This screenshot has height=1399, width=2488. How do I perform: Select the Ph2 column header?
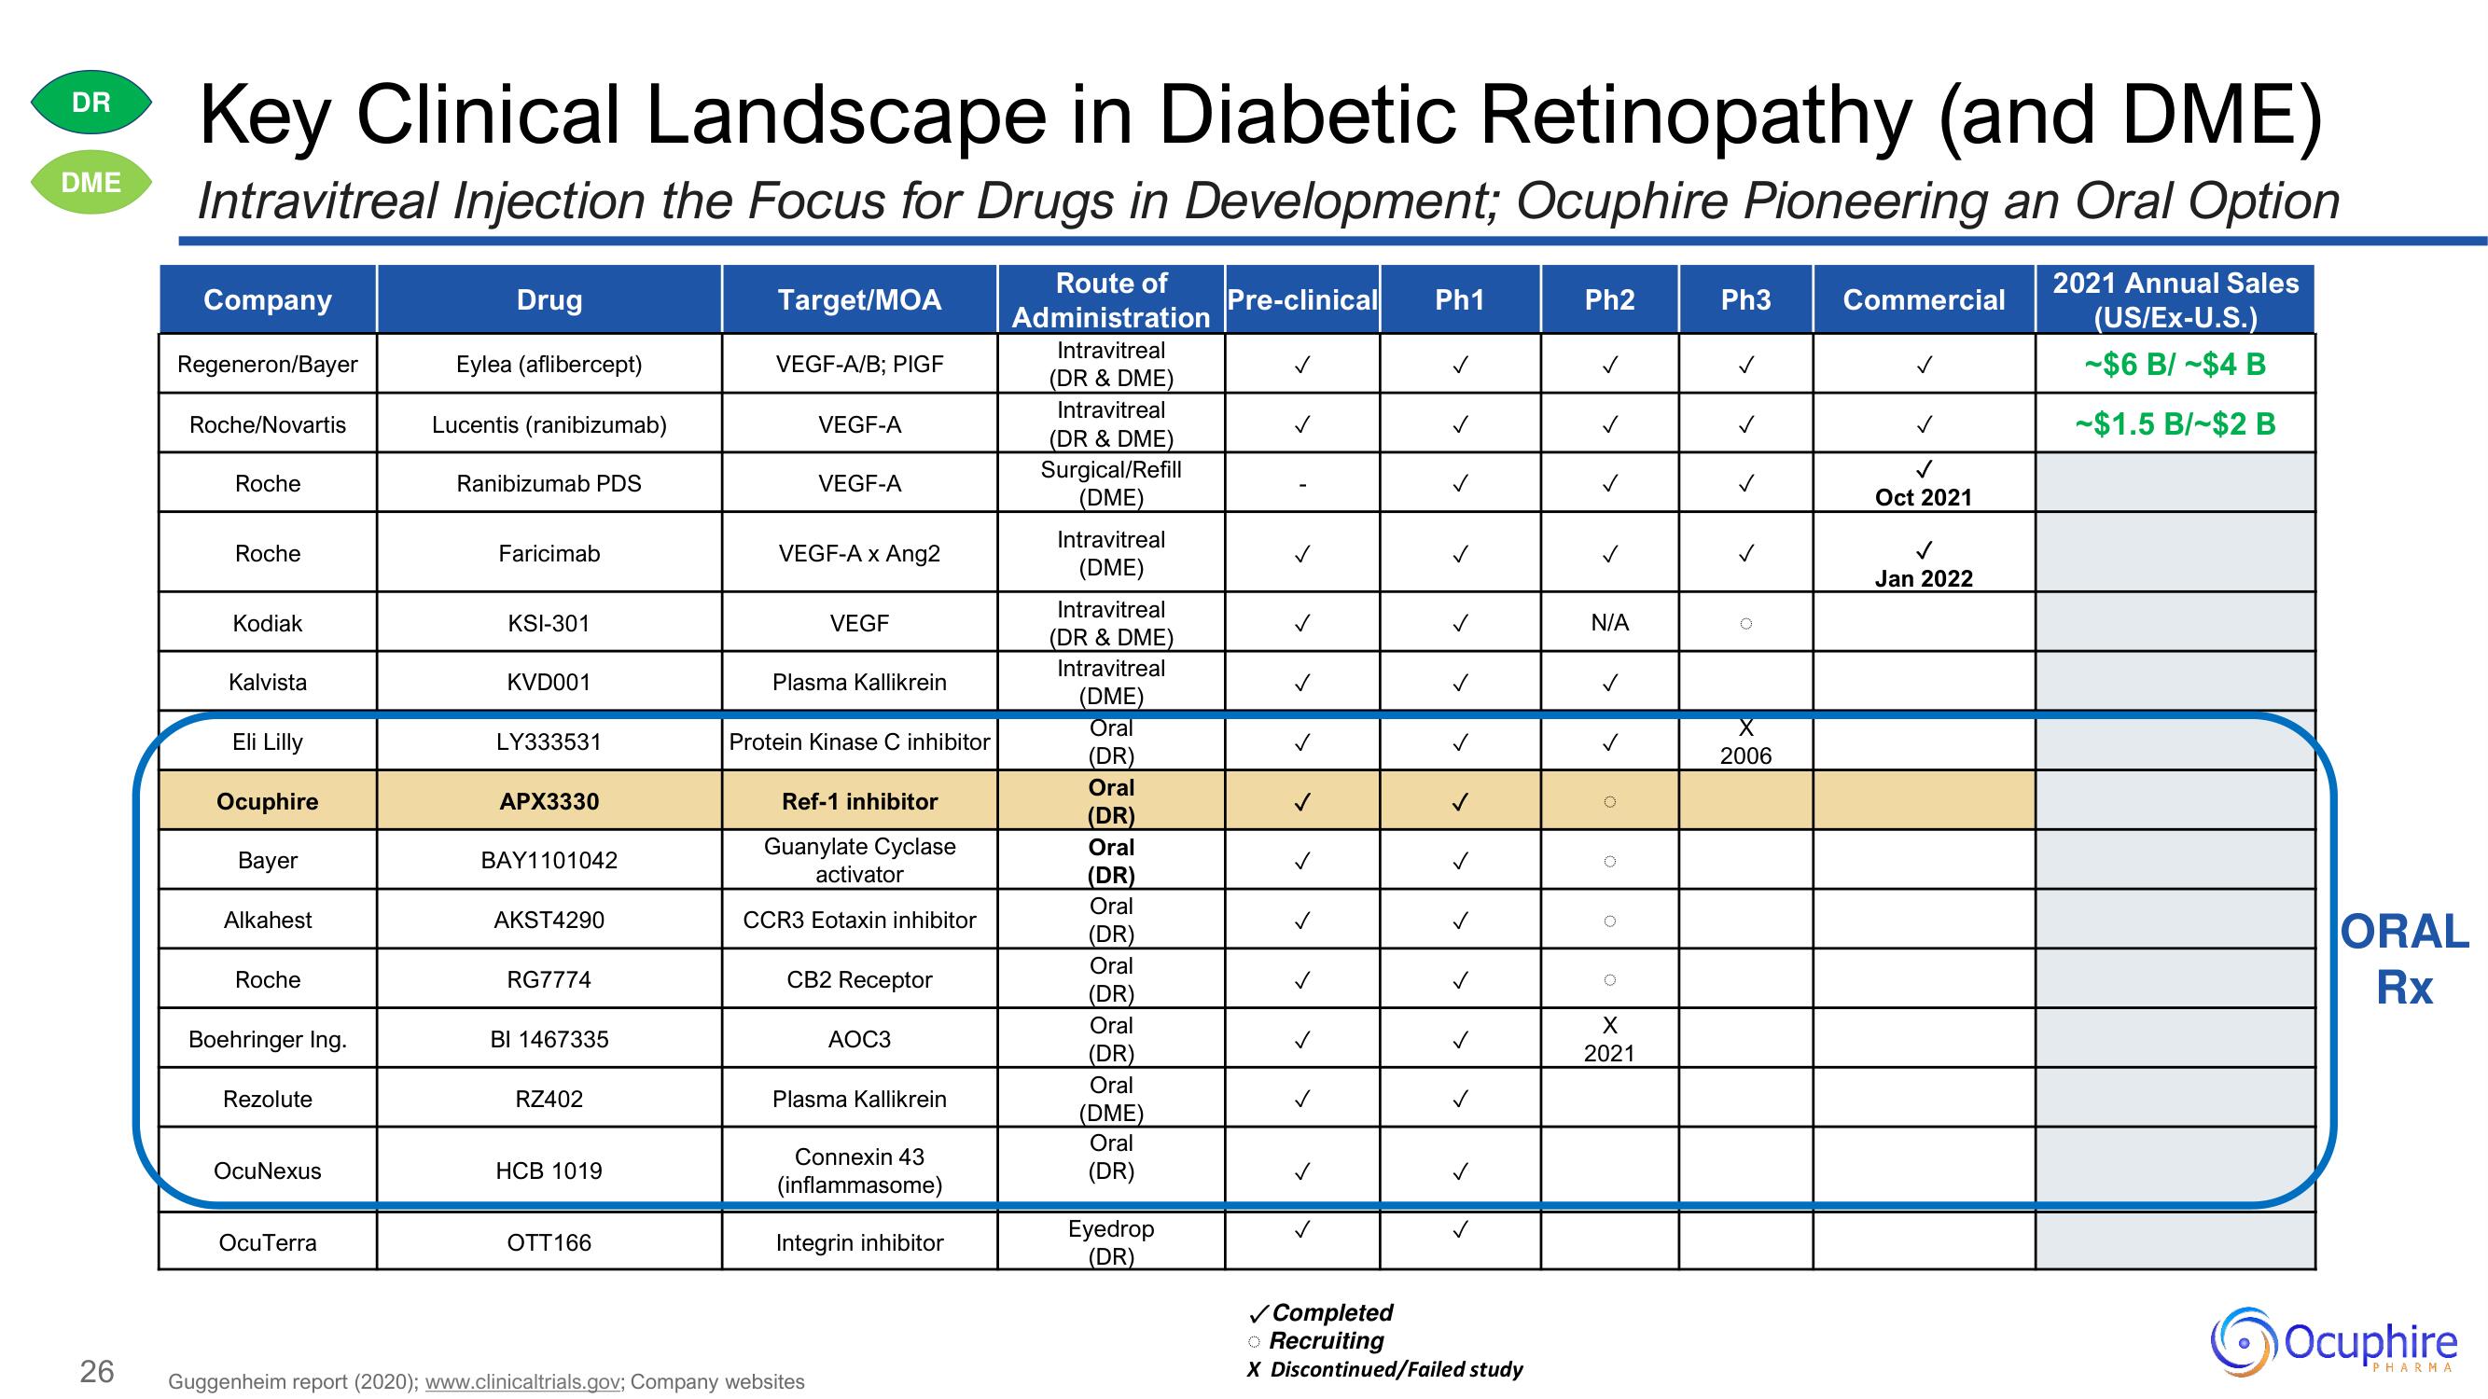point(1609,299)
